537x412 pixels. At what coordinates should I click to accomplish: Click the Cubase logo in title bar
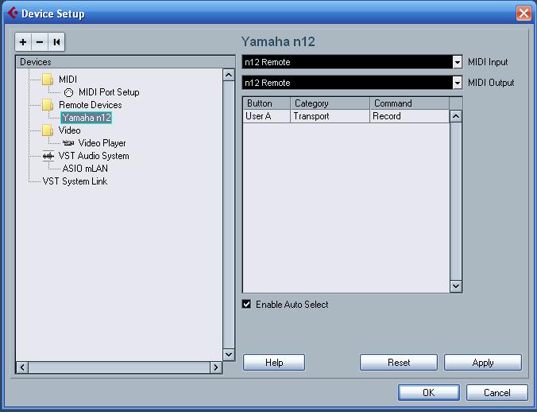[13, 13]
